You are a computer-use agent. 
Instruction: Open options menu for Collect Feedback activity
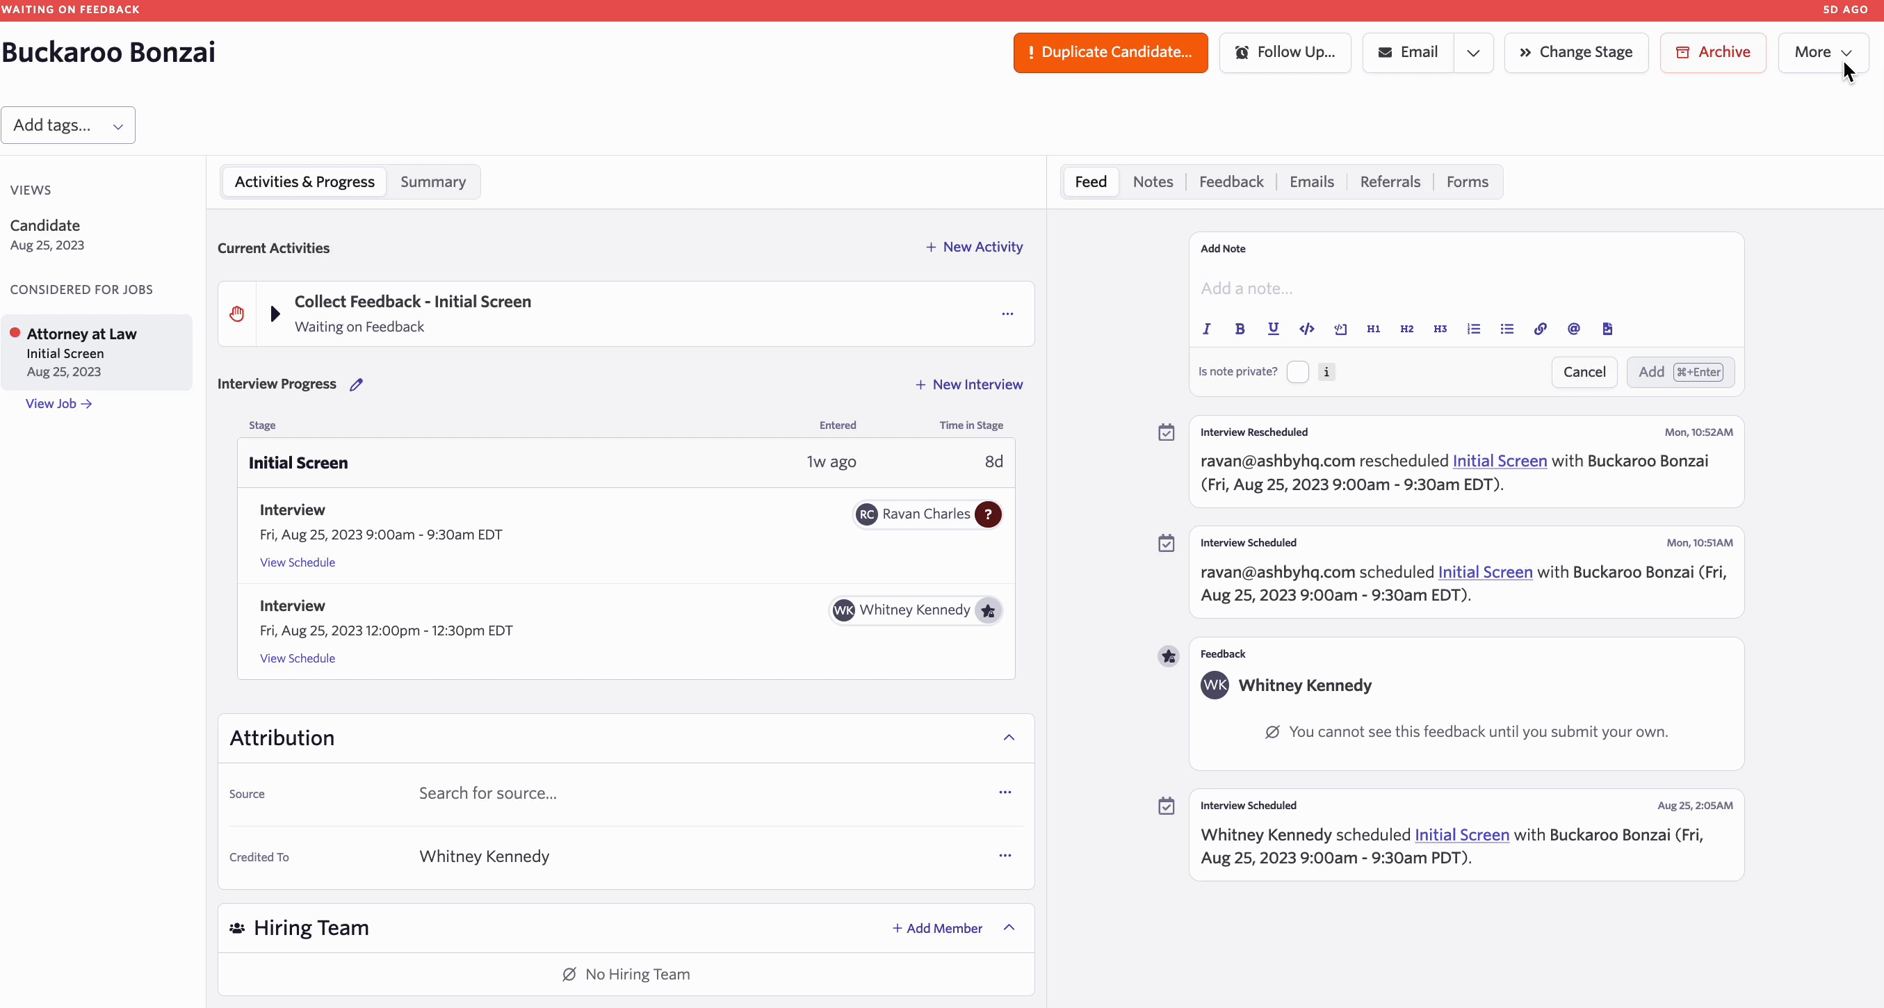1008,314
